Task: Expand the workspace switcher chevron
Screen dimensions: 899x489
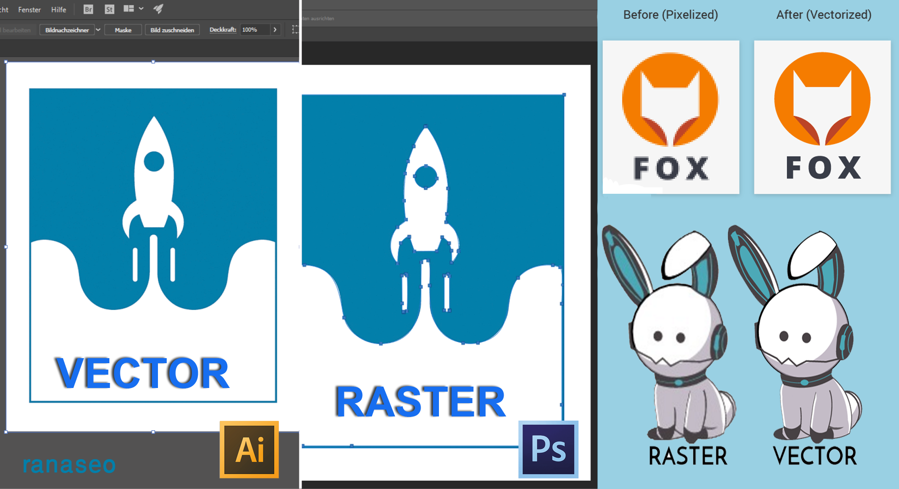Action: tap(140, 8)
